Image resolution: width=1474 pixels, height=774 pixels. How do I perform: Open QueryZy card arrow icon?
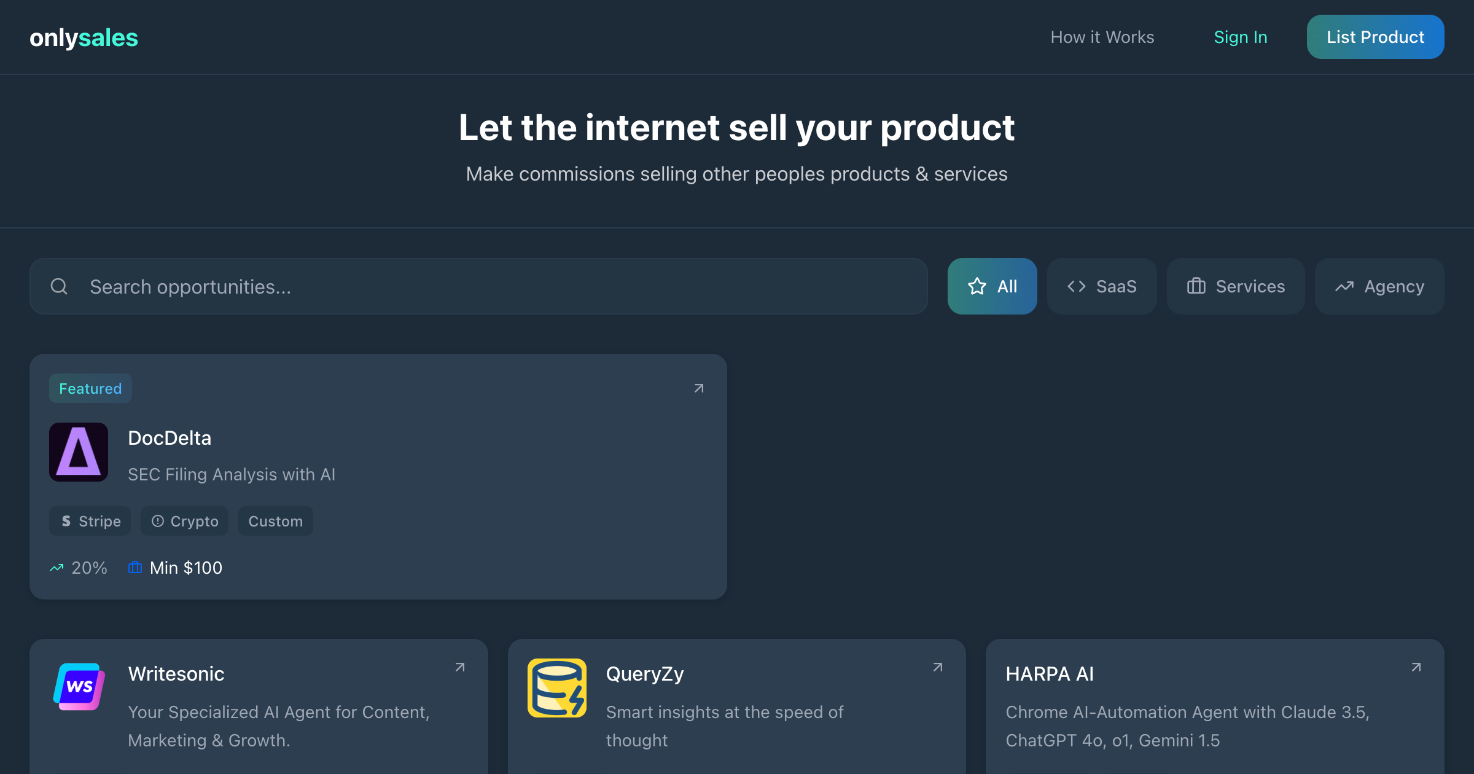pos(938,667)
